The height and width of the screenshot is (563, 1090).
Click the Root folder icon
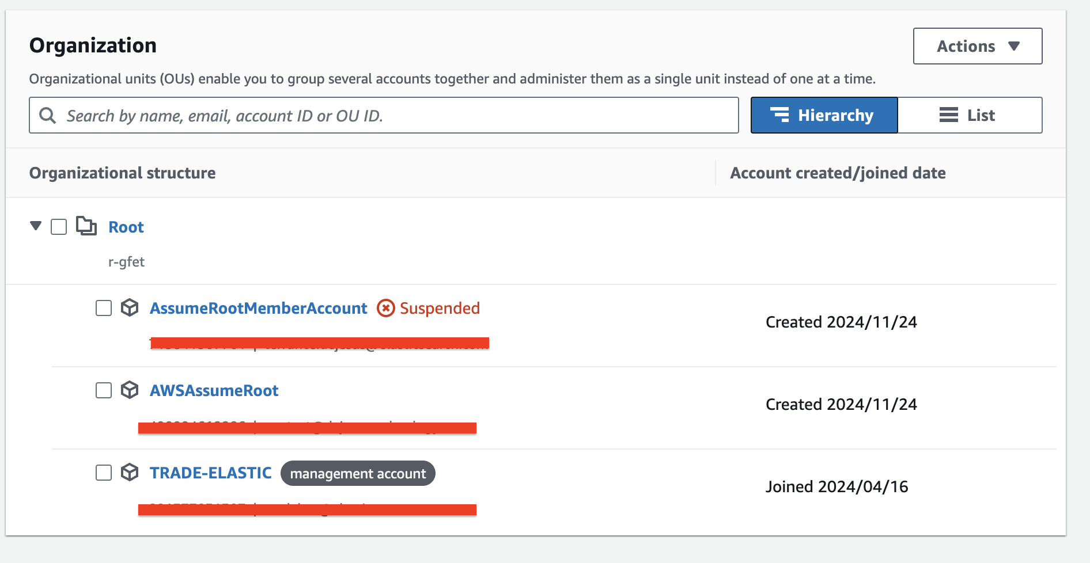(86, 226)
